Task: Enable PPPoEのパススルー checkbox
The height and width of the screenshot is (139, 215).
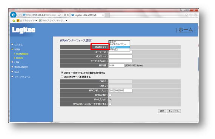Action: click(110, 104)
